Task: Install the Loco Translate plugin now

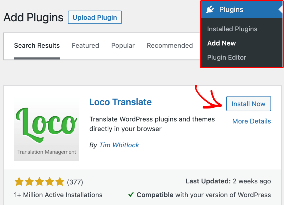Action: click(248, 104)
